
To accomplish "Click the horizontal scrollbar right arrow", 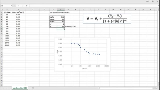I will (x=157, y=88).
